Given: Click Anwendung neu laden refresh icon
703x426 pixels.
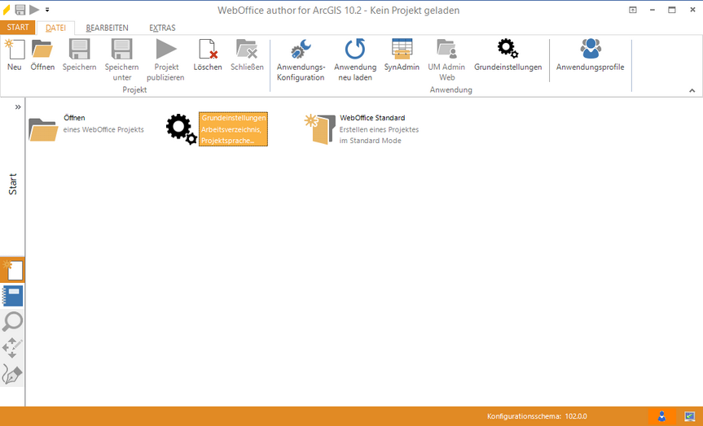Looking at the screenshot, I should tap(355, 49).
